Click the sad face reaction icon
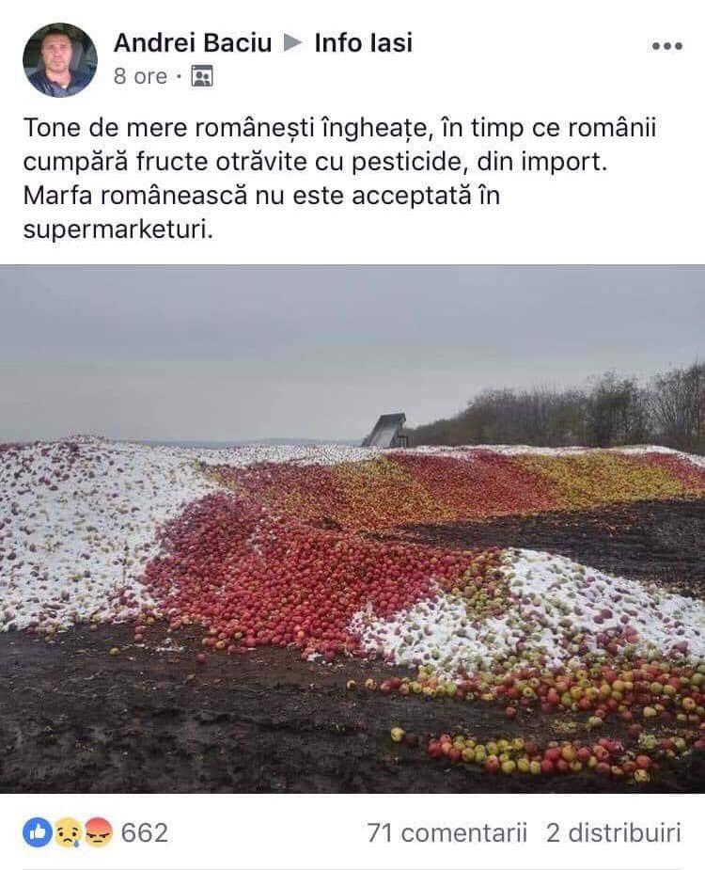This screenshot has width=705, height=870. [x=68, y=832]
